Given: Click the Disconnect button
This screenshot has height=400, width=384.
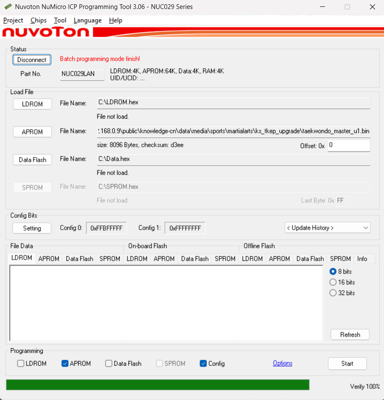Looking at the screenshot, I should point(32,60).
